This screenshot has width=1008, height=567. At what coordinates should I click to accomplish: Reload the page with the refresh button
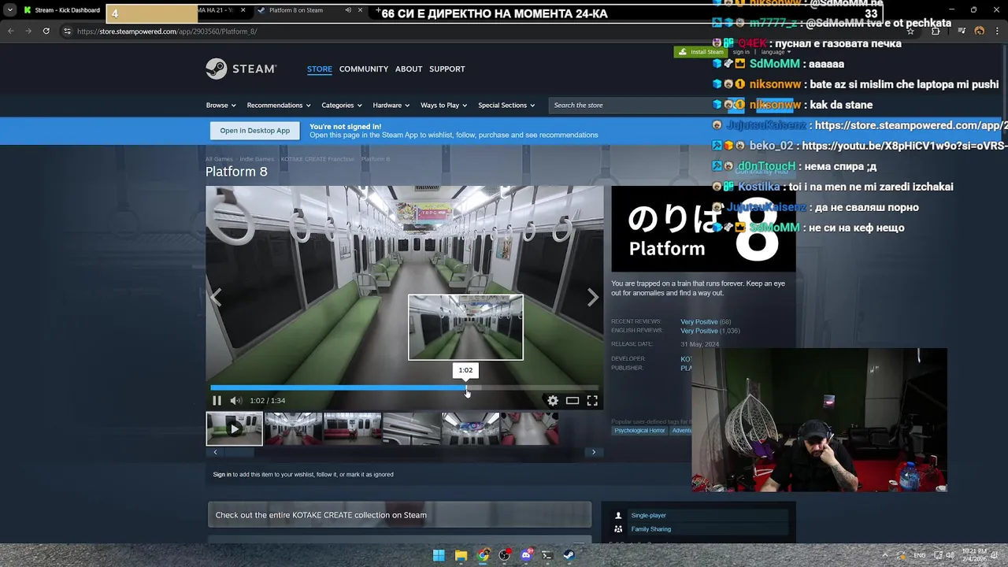46,31
